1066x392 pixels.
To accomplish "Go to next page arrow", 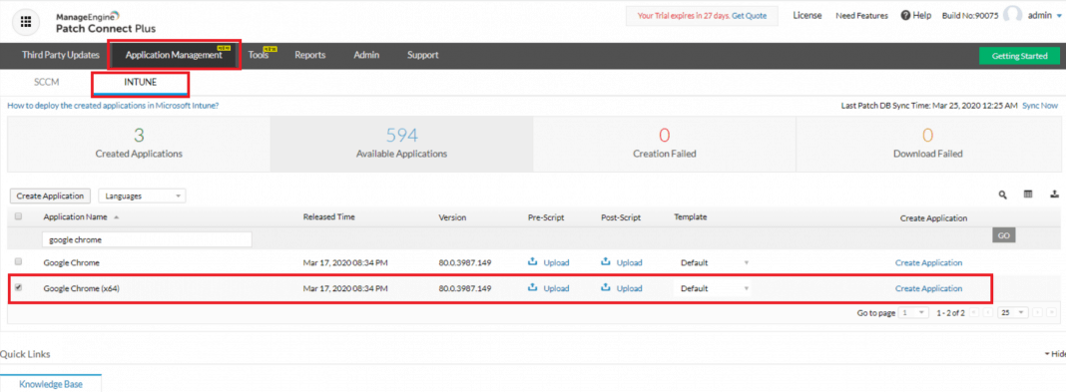I will (1037, 312).
